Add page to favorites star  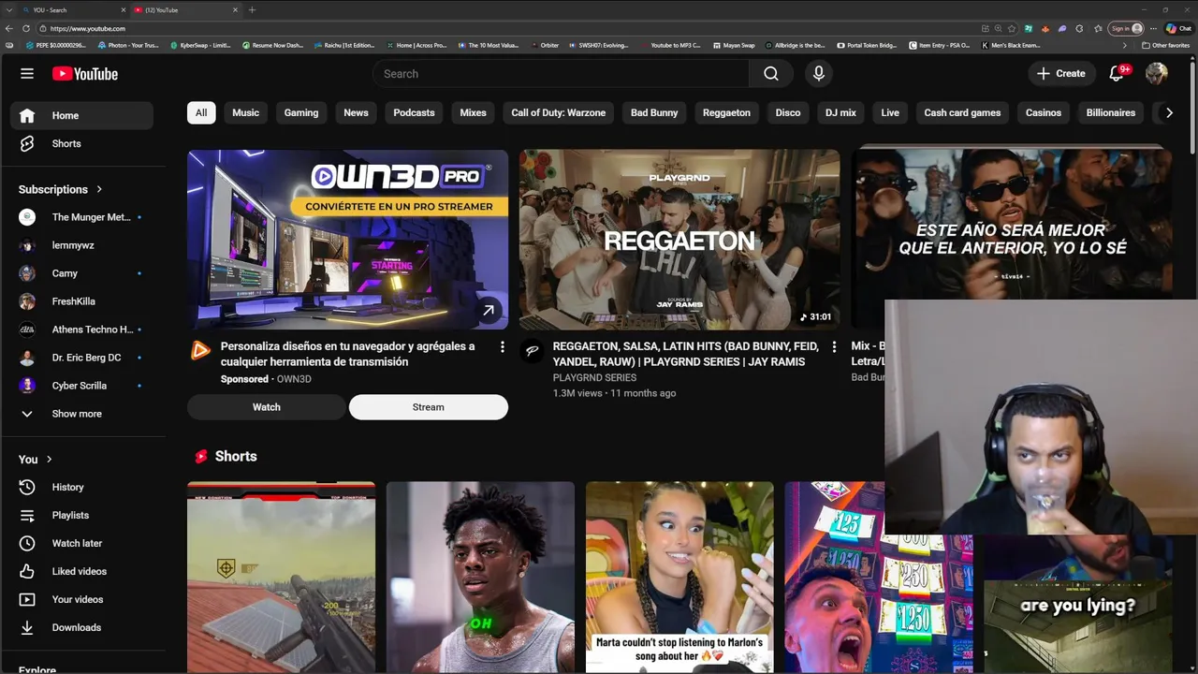pos(1012,28)
